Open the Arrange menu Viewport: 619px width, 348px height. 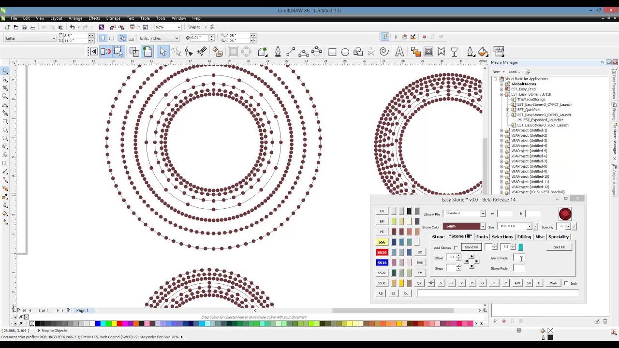point(75,18)
